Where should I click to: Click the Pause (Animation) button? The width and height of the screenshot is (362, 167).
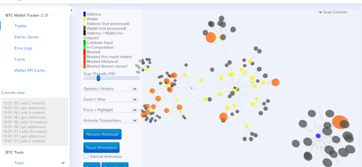click(x=101, y=148)
